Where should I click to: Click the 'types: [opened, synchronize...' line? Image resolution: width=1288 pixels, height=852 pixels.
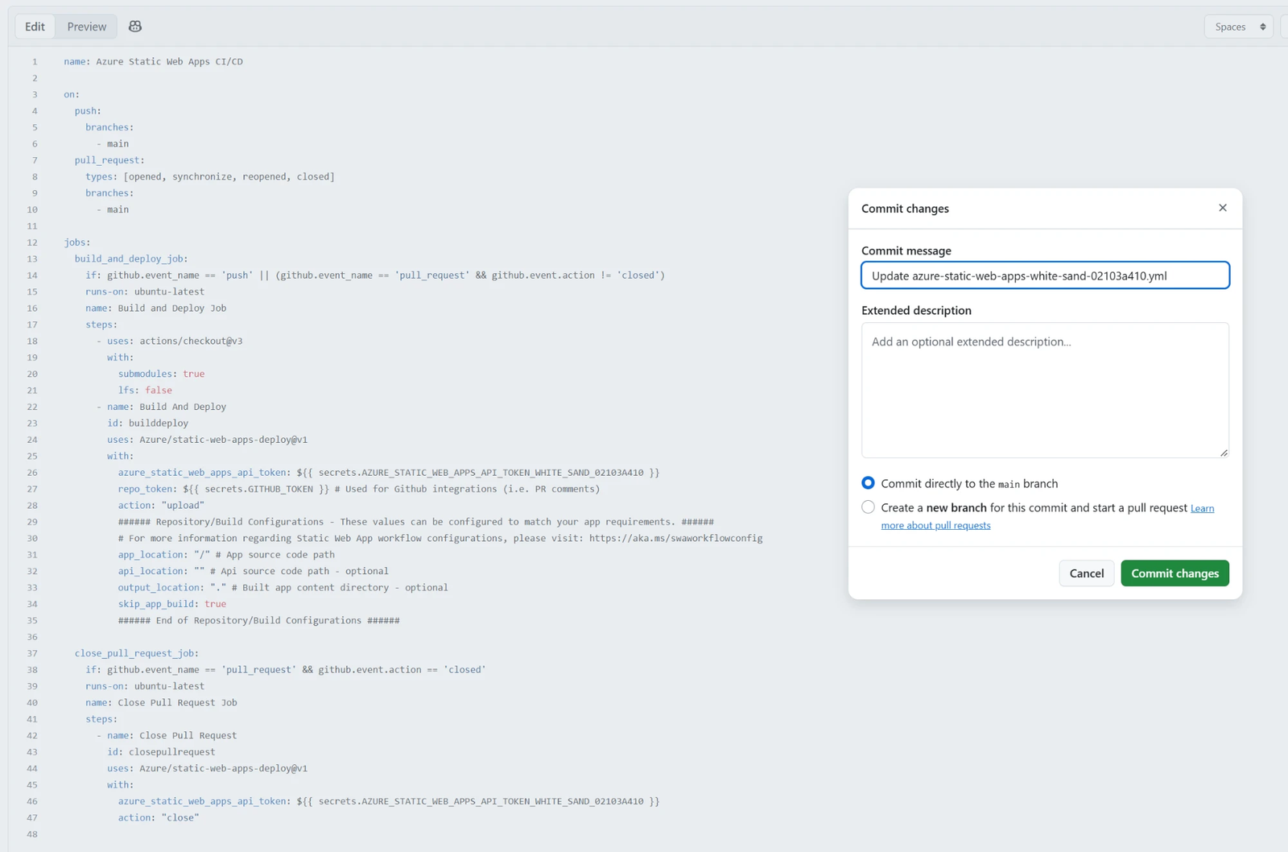coord(210,176)
